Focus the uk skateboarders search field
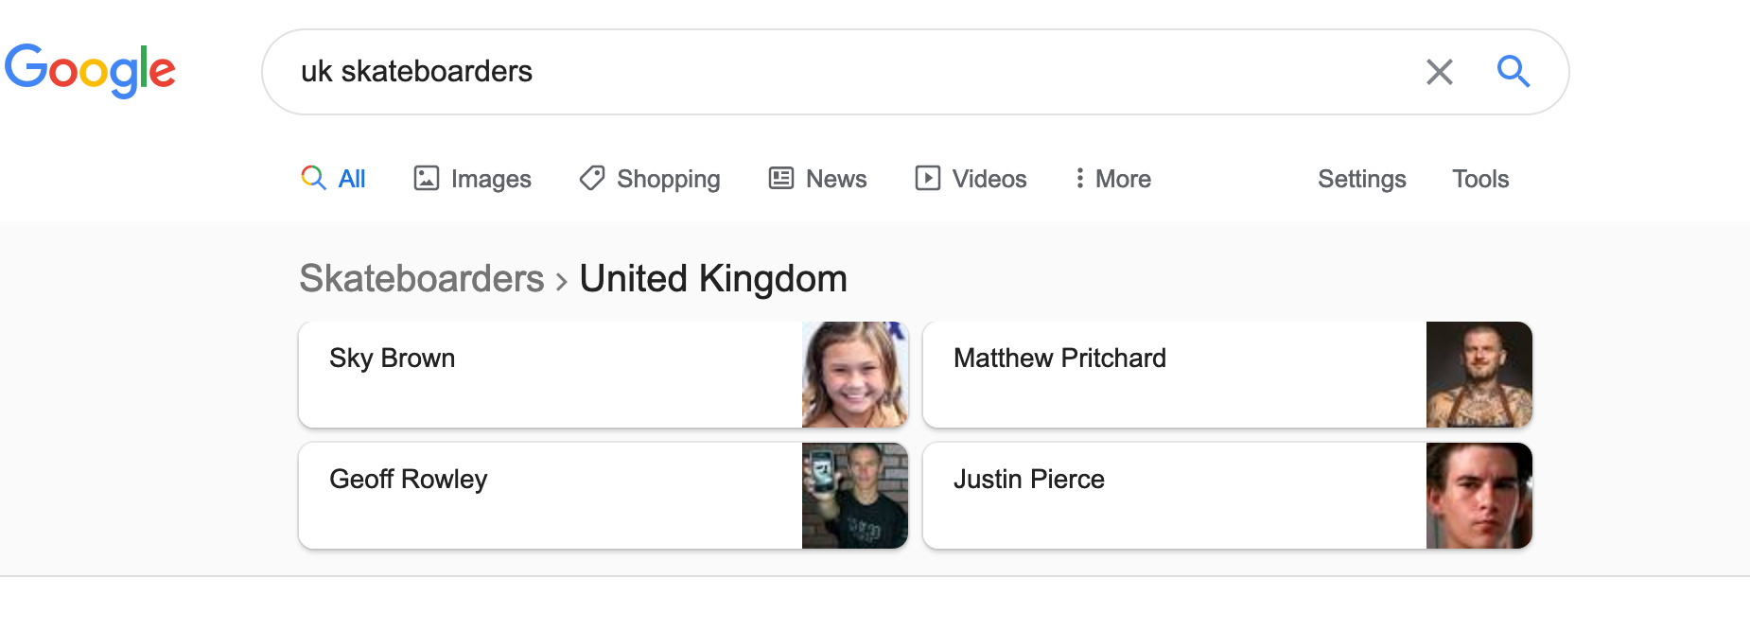Viewport: 1750px width, 630px height. pyautogui.click(x=851, y=72)
